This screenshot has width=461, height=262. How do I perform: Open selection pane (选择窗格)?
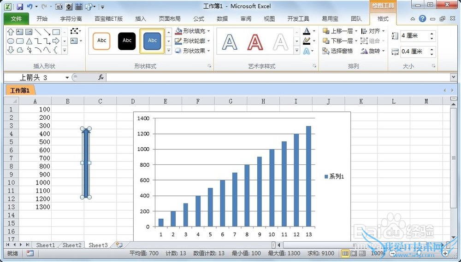pyautogui.click(x=338, y=51)
